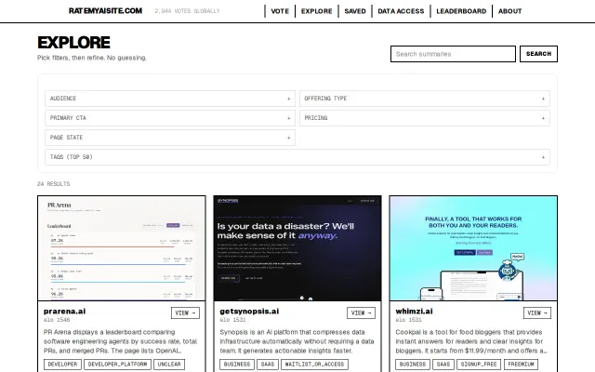Open the ABOUT page

click(x=510, y=11)
